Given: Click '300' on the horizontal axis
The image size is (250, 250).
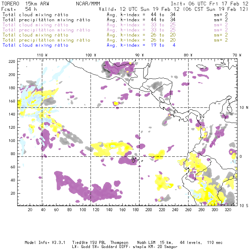Looking at the screenshot, I should tap(215, 210).
